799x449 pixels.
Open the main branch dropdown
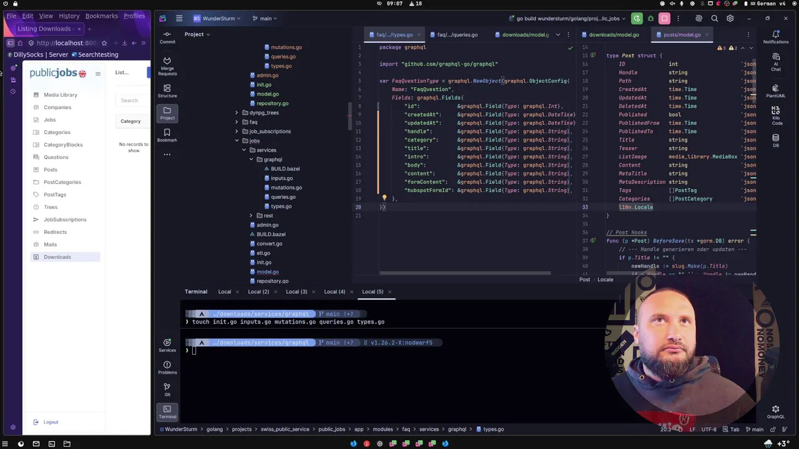265,19
